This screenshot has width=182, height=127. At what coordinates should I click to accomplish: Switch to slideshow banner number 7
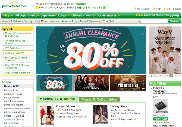(x=179, y=76)
